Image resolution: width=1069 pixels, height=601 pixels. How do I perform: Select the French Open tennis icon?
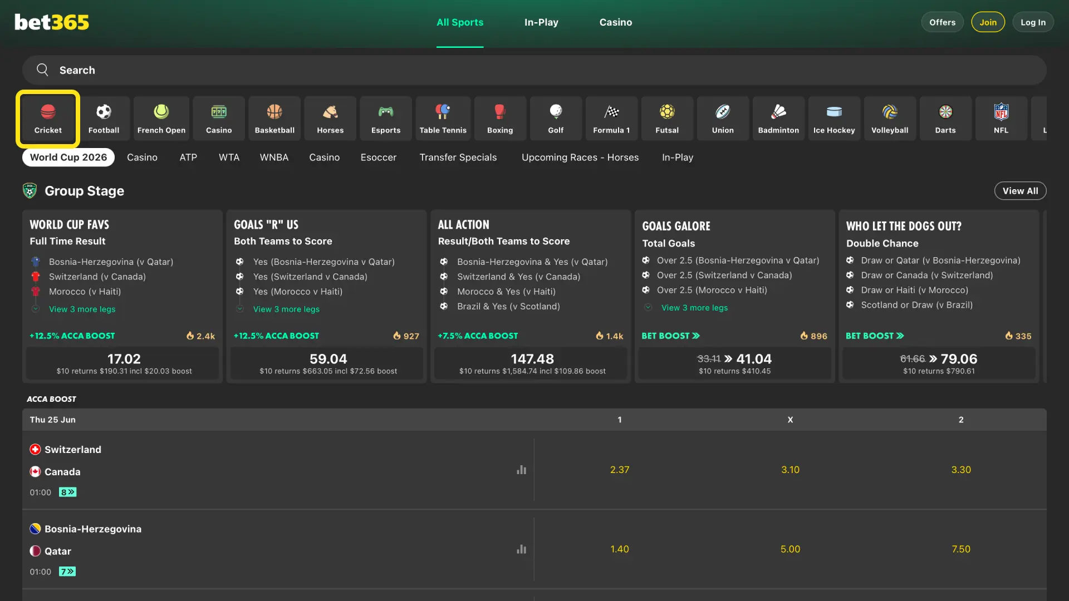(x=161, y=119)
